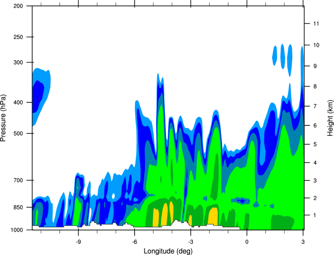Select the 300 pressure tick label
The width and height of the screenshot is (334, 255).
coord(18,62)
